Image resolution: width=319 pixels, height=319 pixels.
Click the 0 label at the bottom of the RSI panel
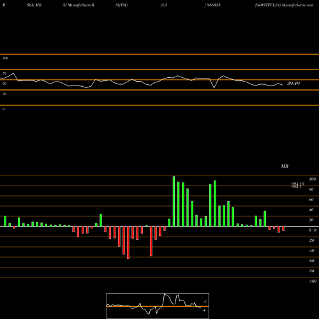click(3, 109)
